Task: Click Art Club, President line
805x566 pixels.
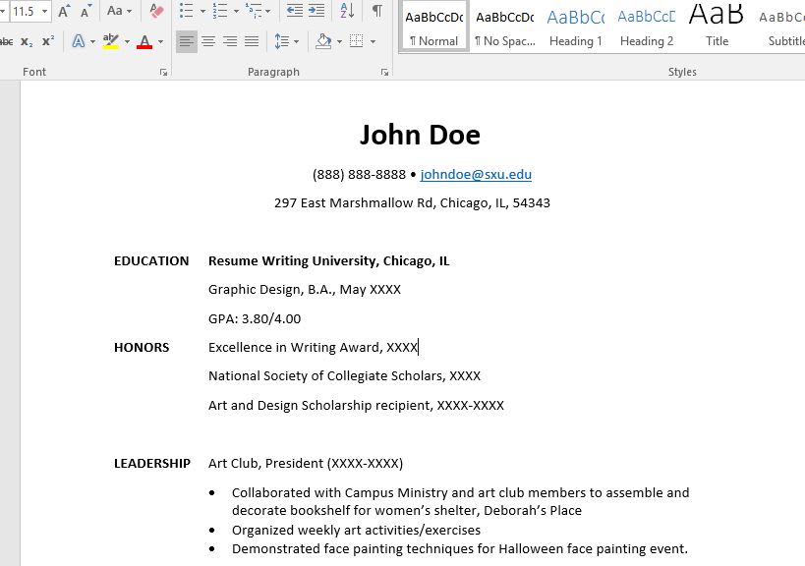Action: click(306, 464)
